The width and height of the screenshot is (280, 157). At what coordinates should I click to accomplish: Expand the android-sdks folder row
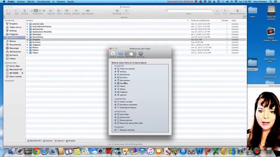[27, 24]
